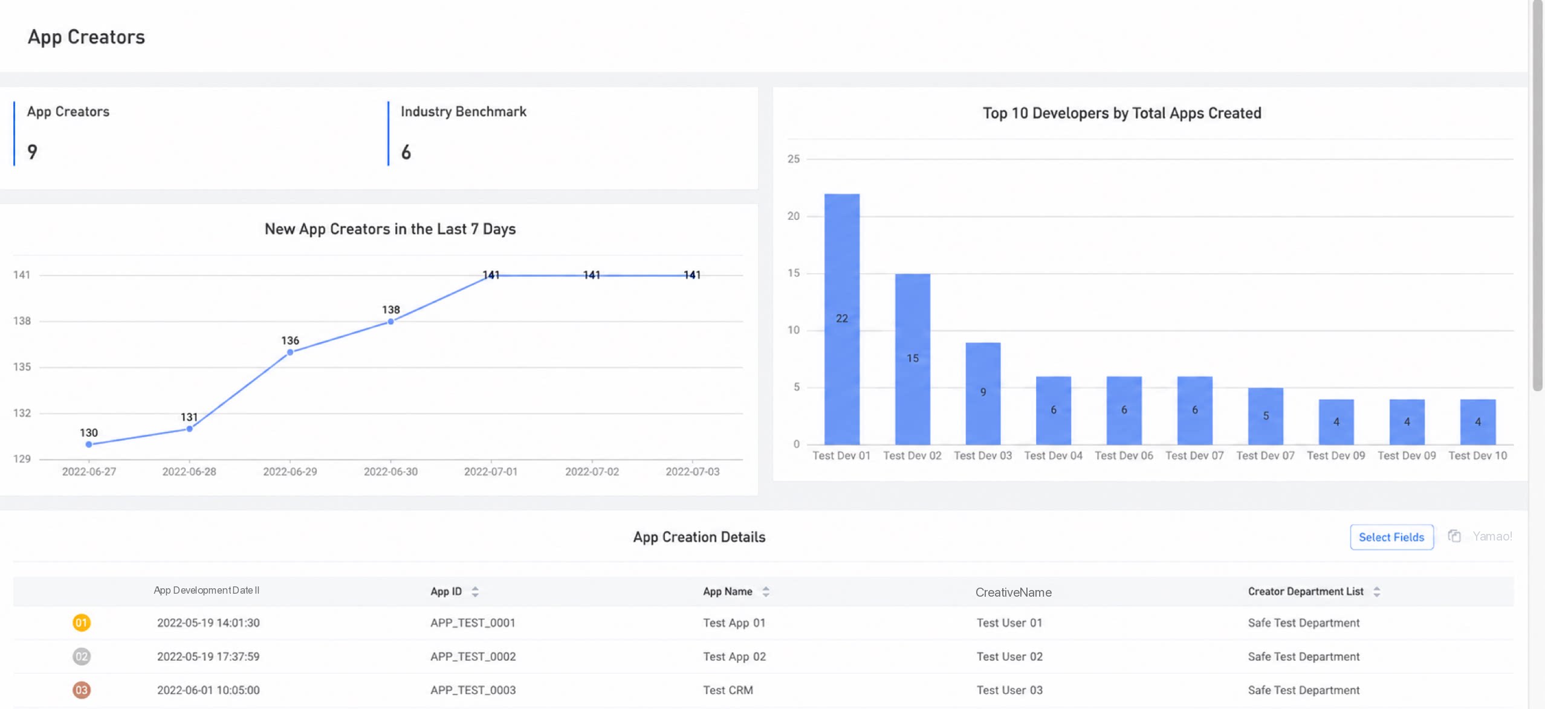Sort table by App ID arrows
This screenshot has width=1545, height=709.
click(475, 592)
